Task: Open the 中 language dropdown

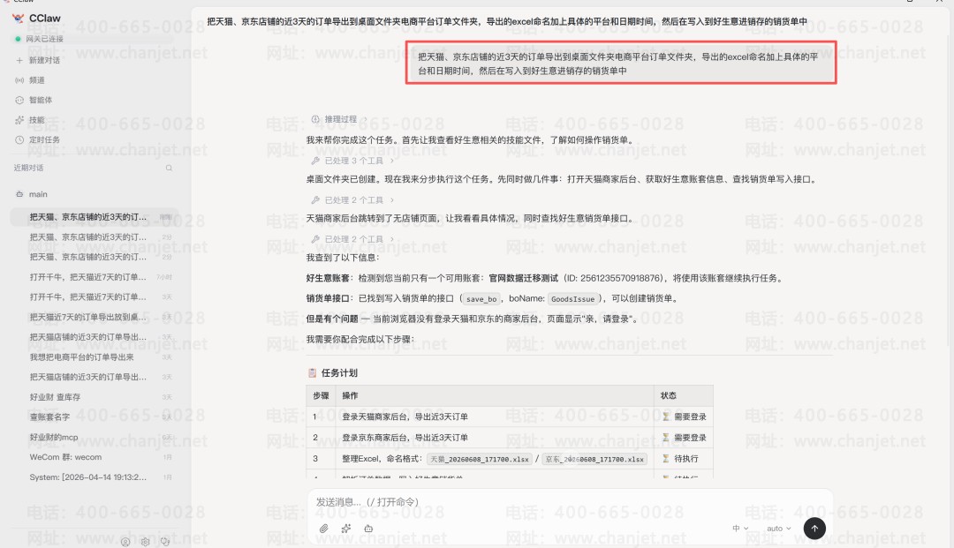Action: [740, 529]
